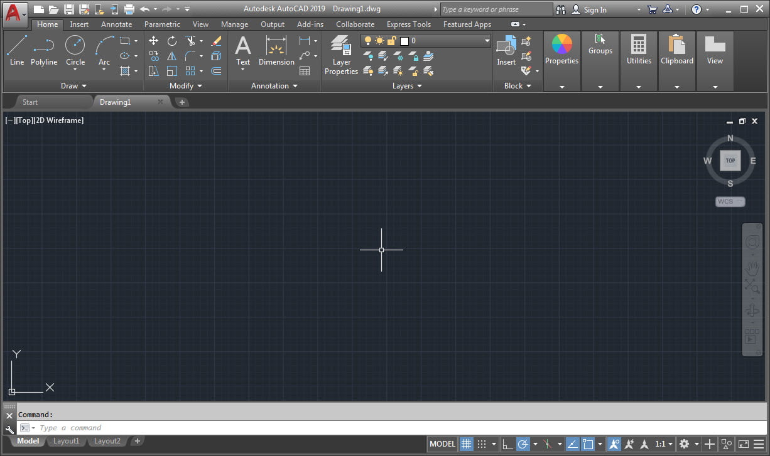Viewport: 770px width, 456px height.
Task: Select the Text annotation tool
Action: click(243, 50)
